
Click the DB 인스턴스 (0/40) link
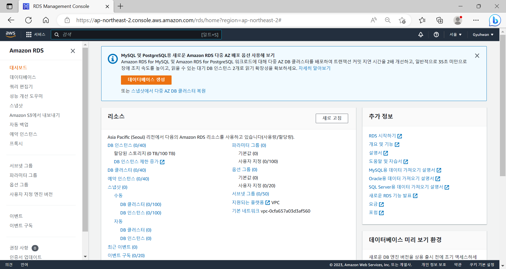(x=127, y=145)
